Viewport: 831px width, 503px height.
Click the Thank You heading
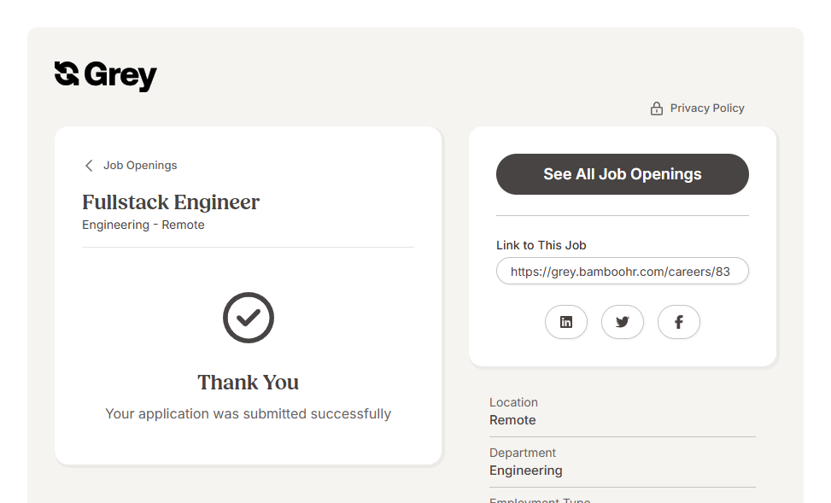click(249, 382)
